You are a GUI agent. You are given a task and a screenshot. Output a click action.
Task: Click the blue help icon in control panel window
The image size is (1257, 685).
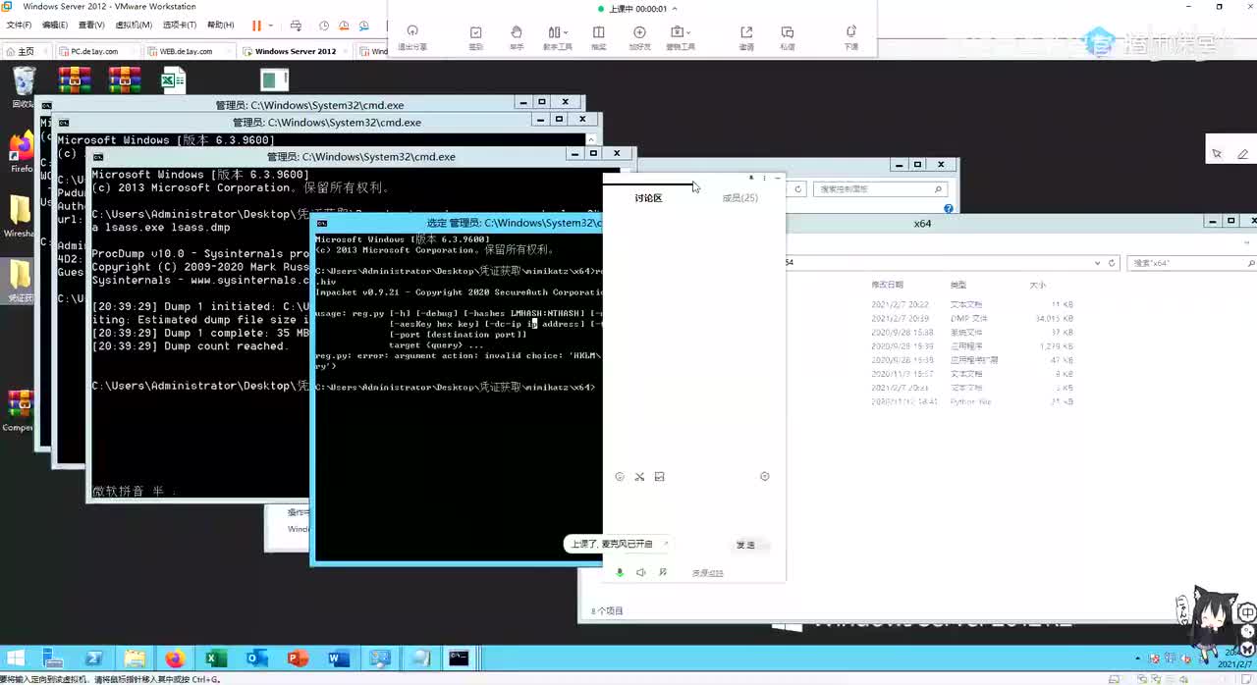[x=949, y=209]
